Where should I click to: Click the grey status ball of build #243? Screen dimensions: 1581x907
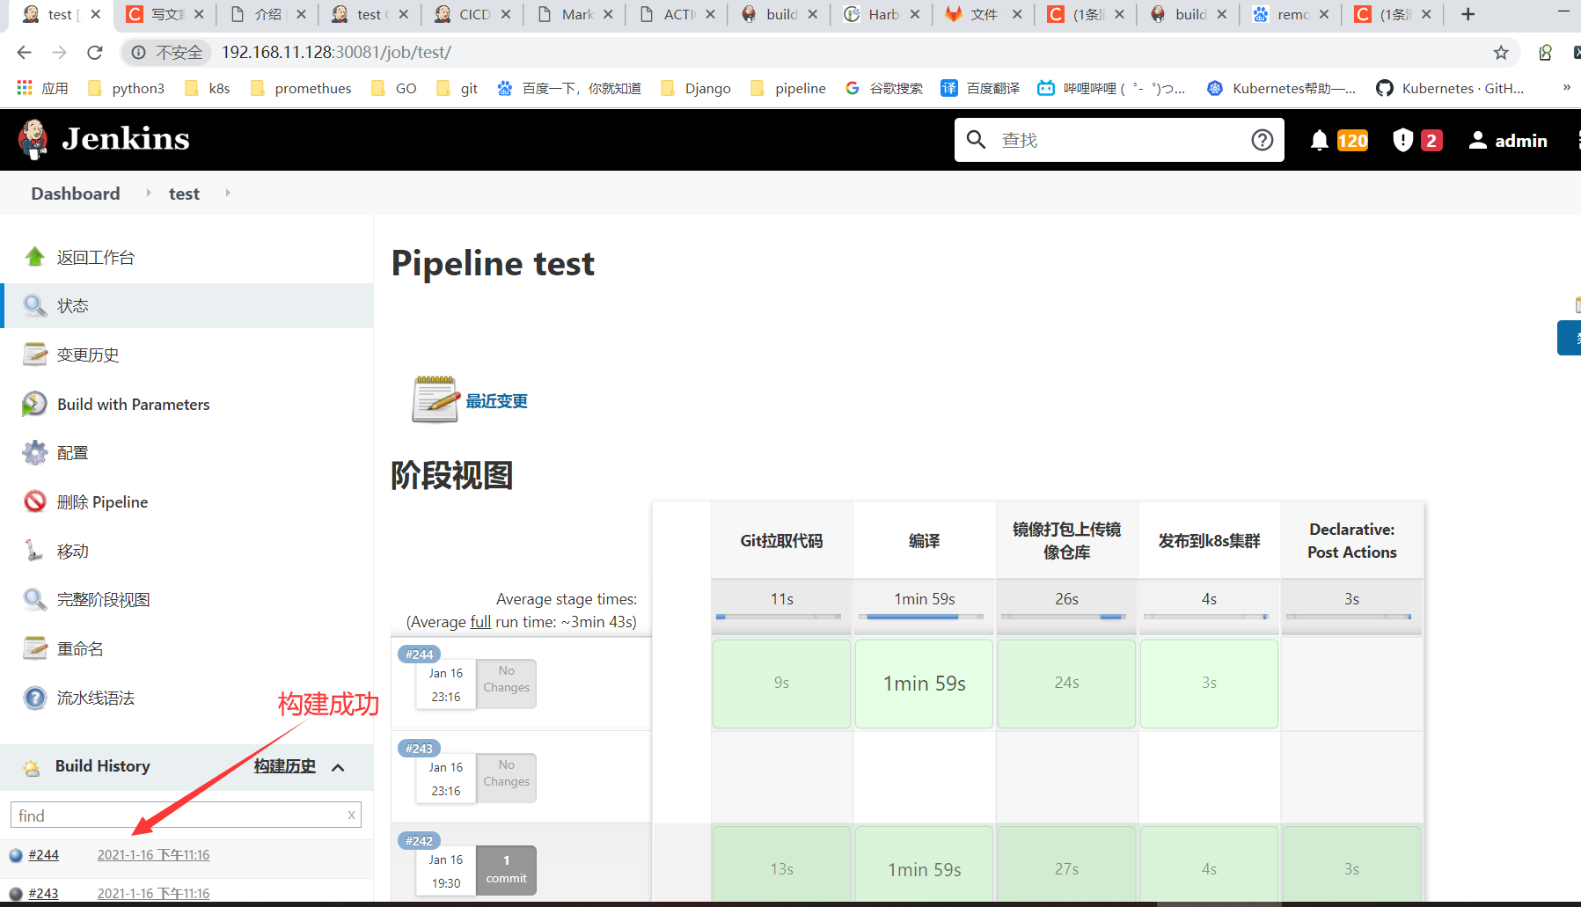coord(15,894)
